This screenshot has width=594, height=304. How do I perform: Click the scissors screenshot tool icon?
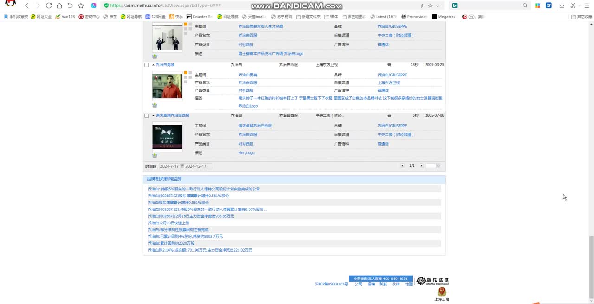coord(573,6)
